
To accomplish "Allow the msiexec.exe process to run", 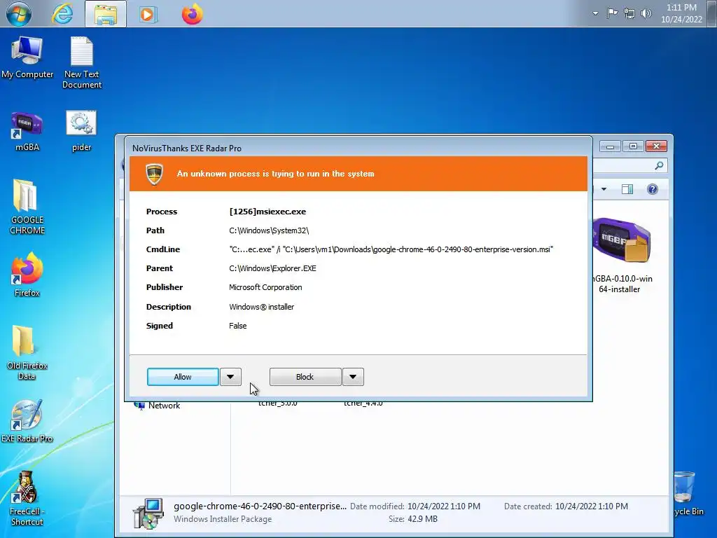I will [183, 377].
